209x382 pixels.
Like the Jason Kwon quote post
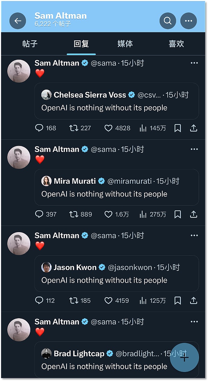tap(109, 300)
